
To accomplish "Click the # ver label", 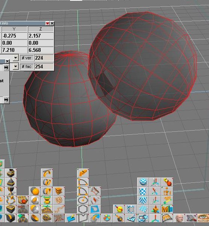I will pos(27,58).
